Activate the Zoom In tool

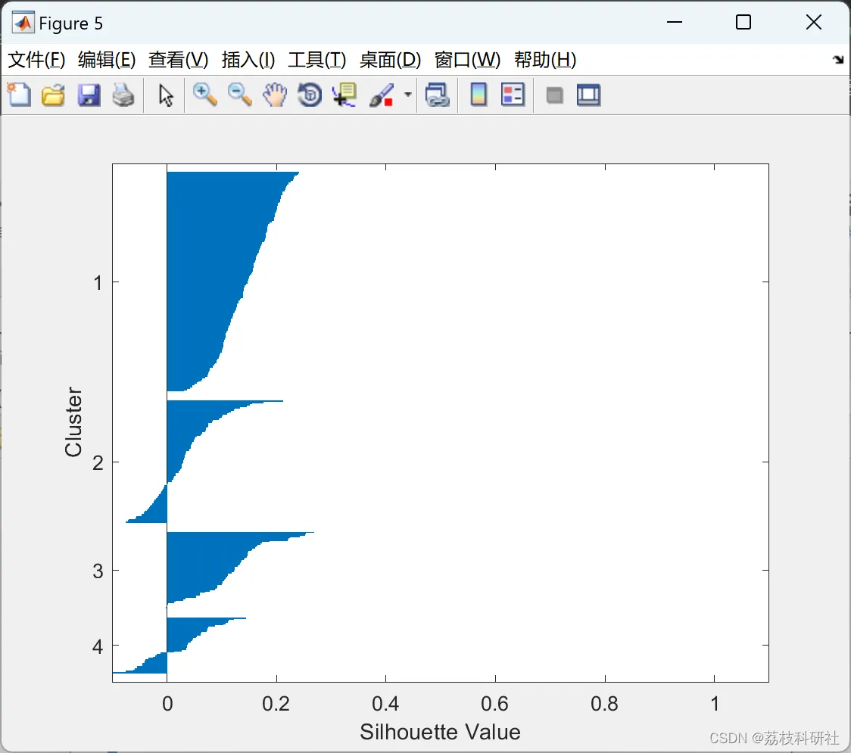[204, 95]
